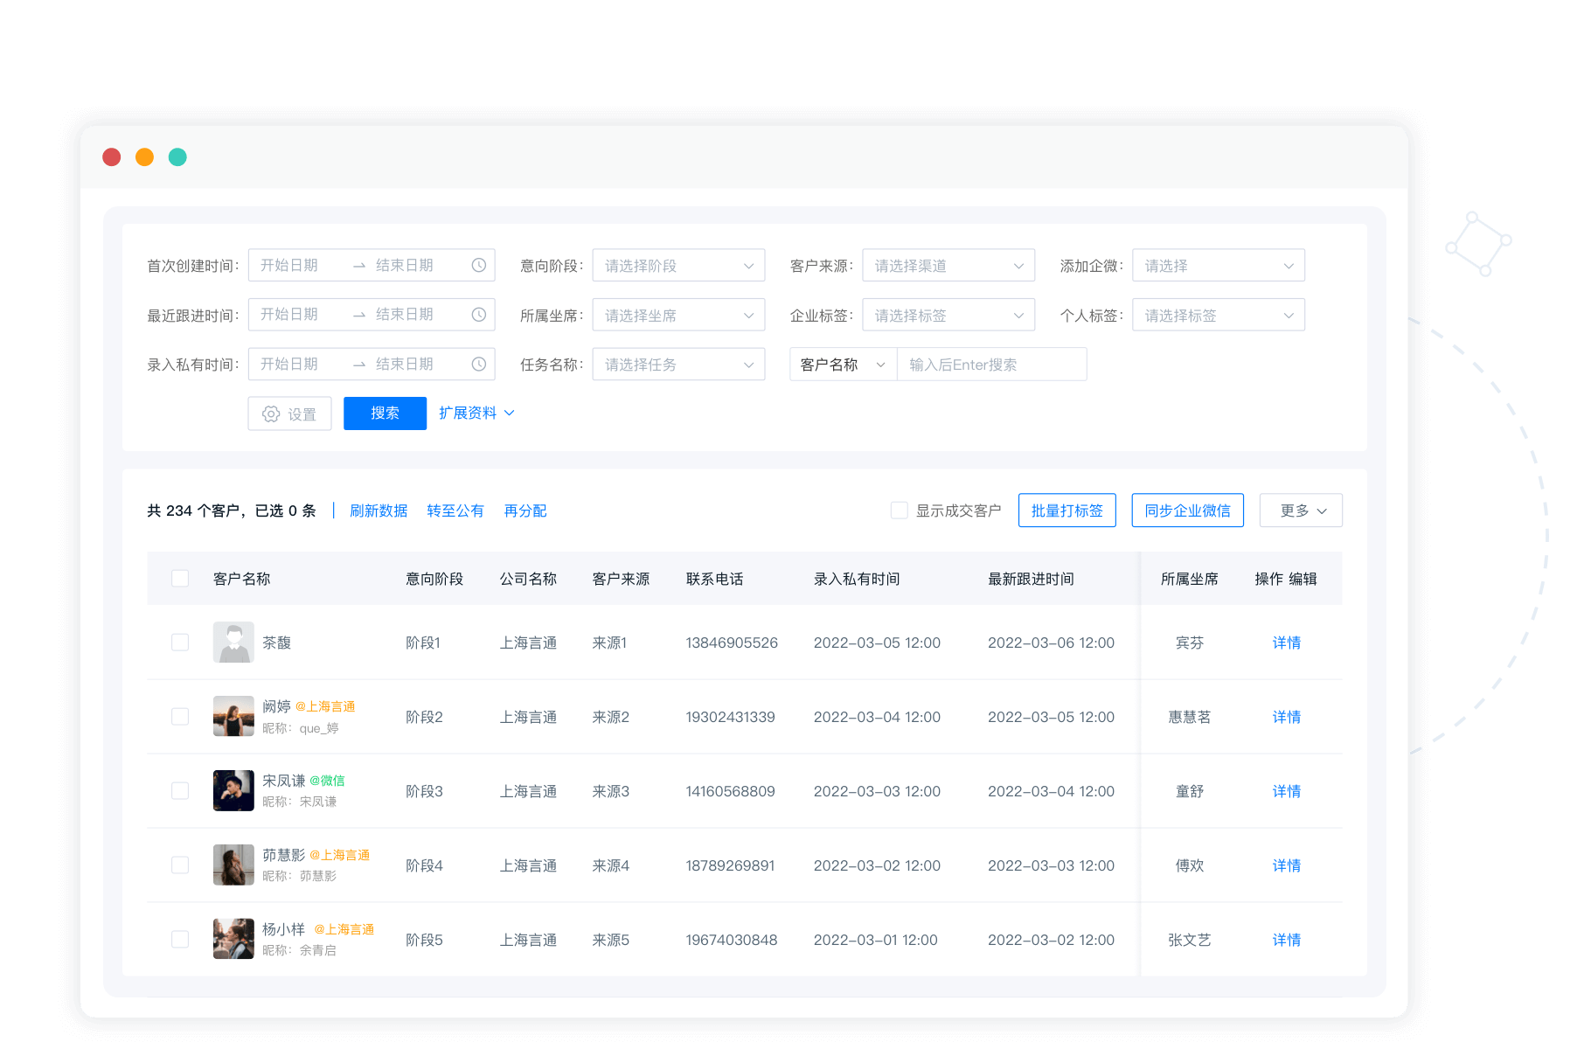Select the checkbox for row 宋凤谦
This screenshot has width=1591, height=1049.
(x=180, y=791)
